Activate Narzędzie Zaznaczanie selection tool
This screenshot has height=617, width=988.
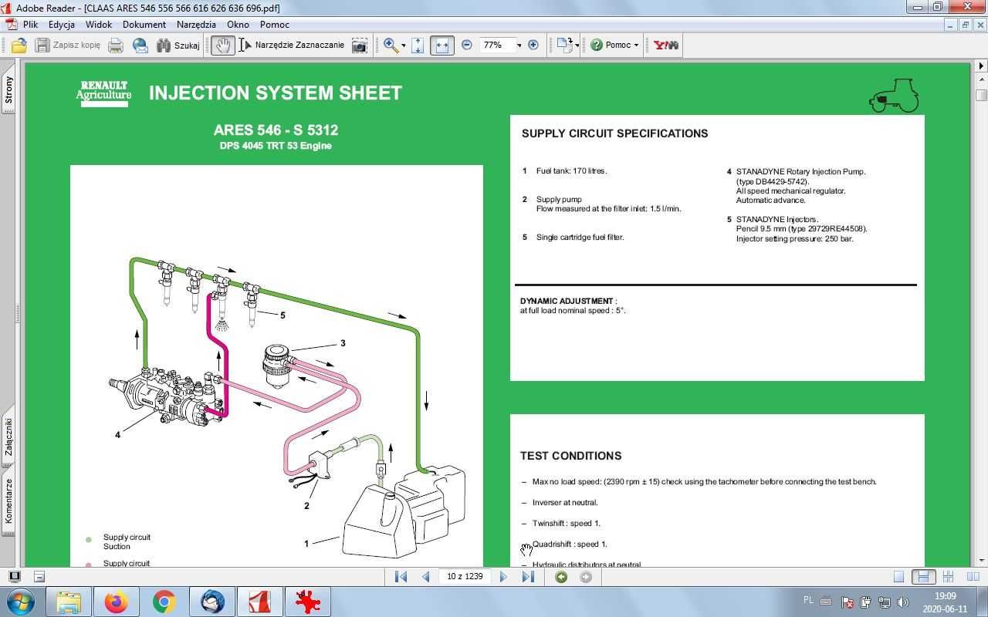(291, 46)
